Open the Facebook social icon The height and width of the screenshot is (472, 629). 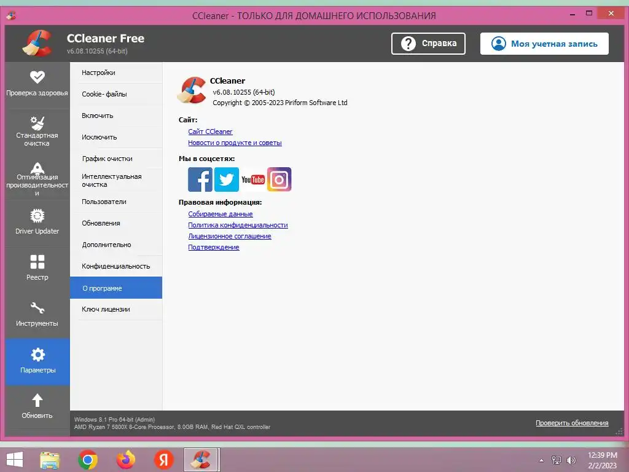200,179
